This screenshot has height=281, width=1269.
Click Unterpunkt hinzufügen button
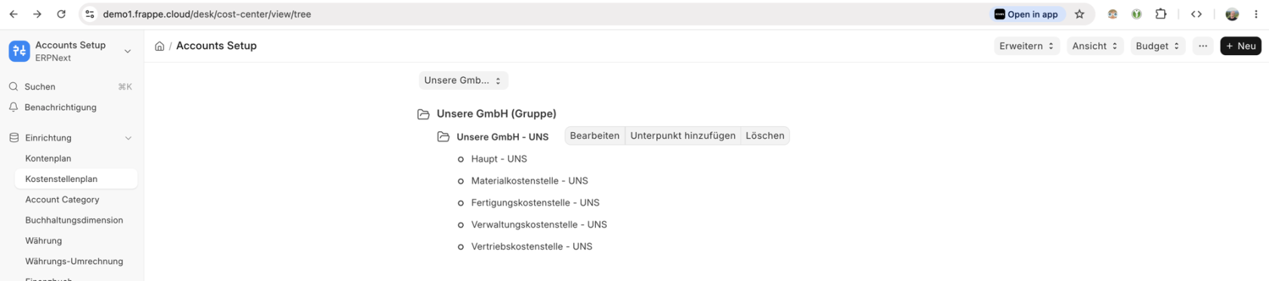coord(683,136)
